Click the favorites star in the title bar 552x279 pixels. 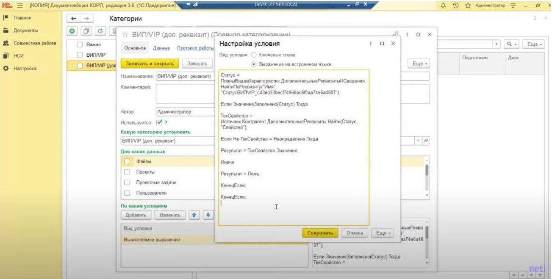point(468,6)
